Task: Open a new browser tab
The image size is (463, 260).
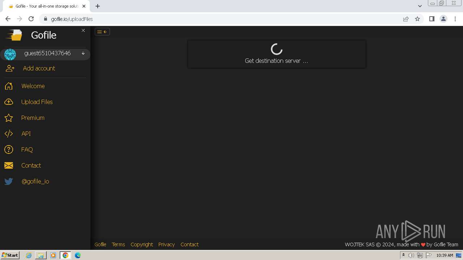Action: (x=98, y=6)
